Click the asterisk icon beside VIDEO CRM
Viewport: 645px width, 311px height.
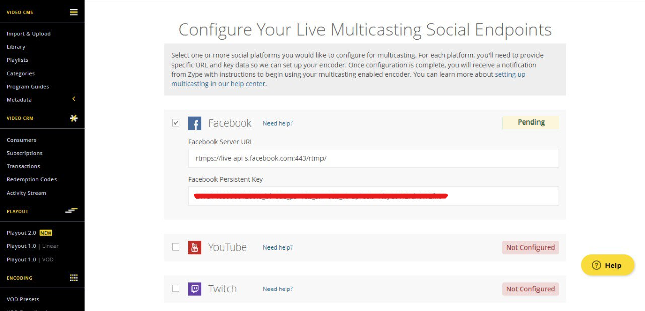pos(74,118)
